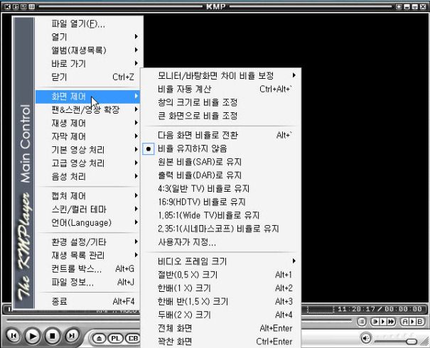The width and height of the screenshot is (430, 348).
Task: Click the third icon on the title bar's left
Action: tap(23, 6)
